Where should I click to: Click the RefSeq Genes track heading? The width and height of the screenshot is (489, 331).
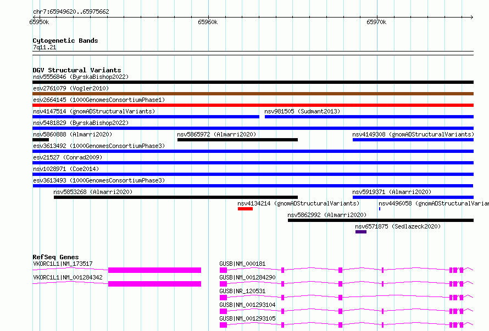pos(55,257)
